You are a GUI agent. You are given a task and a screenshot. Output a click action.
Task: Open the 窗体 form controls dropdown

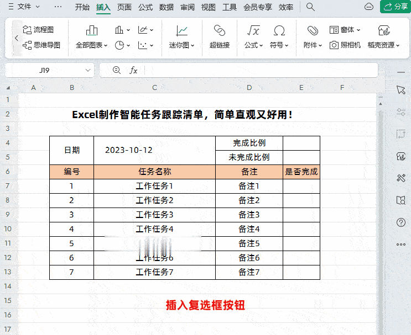click(345, 30)
